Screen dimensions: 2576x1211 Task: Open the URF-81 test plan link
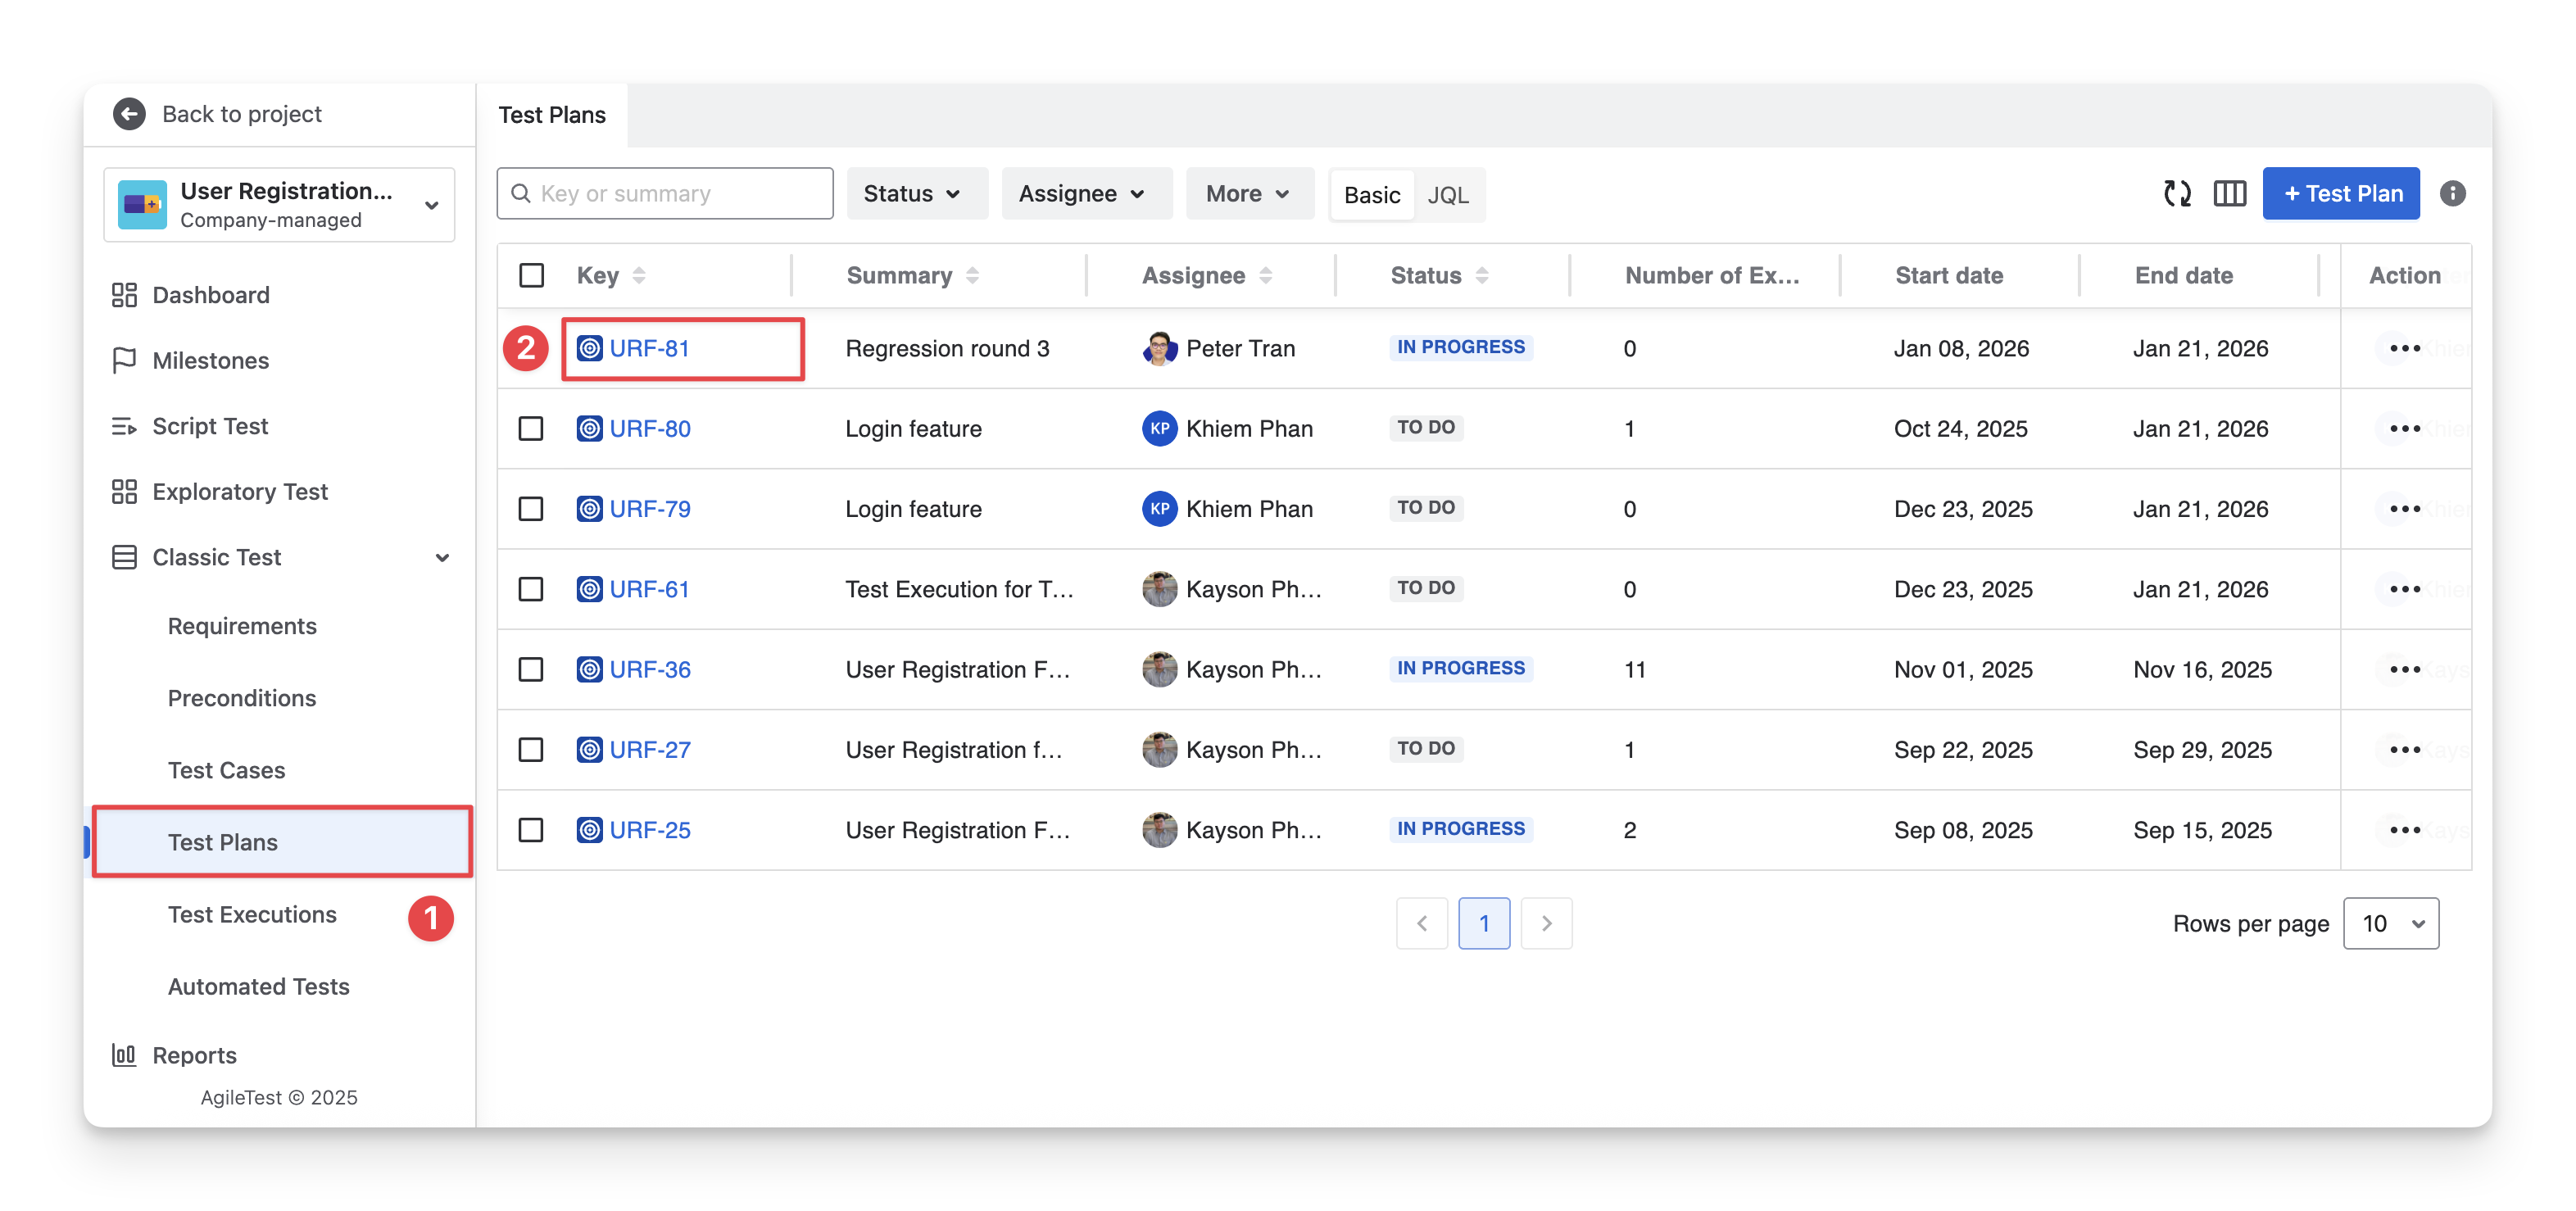tap(649, 349)
